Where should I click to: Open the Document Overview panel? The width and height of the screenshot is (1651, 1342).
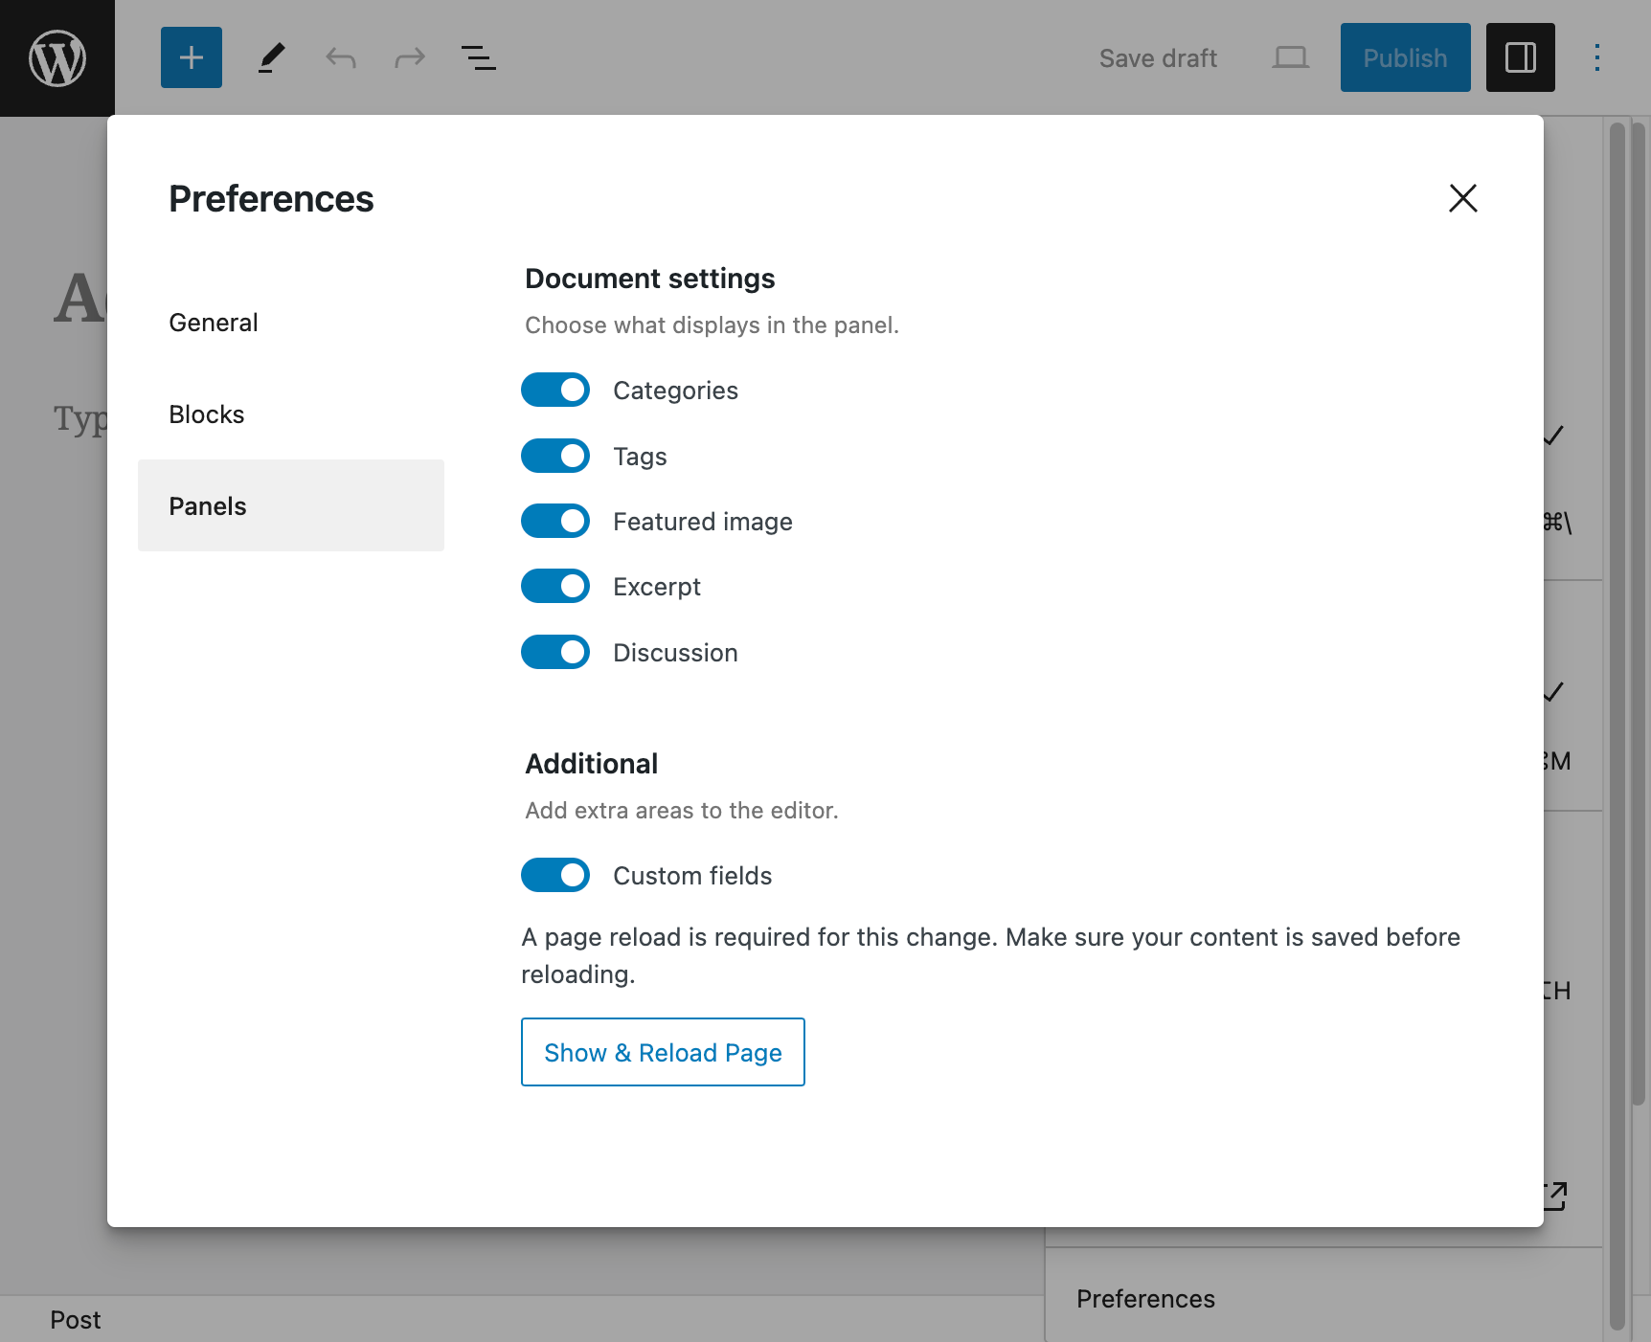pos(479,57)
